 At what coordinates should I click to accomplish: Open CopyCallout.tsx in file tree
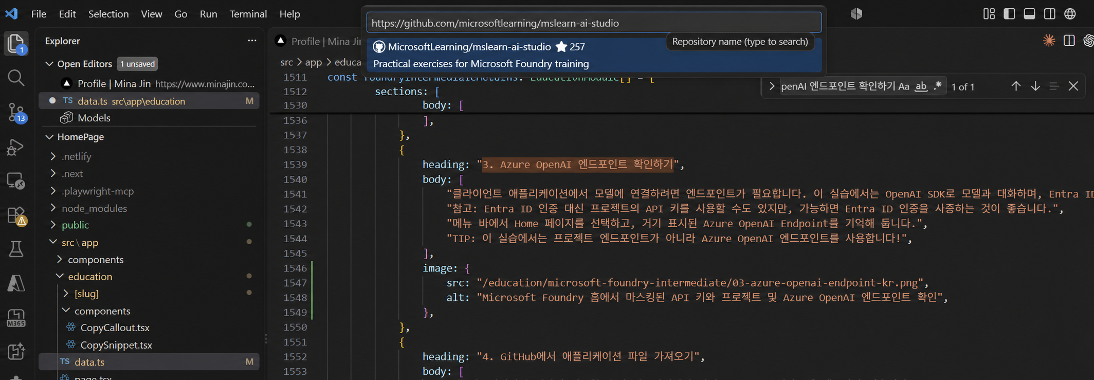pos(115,328)
